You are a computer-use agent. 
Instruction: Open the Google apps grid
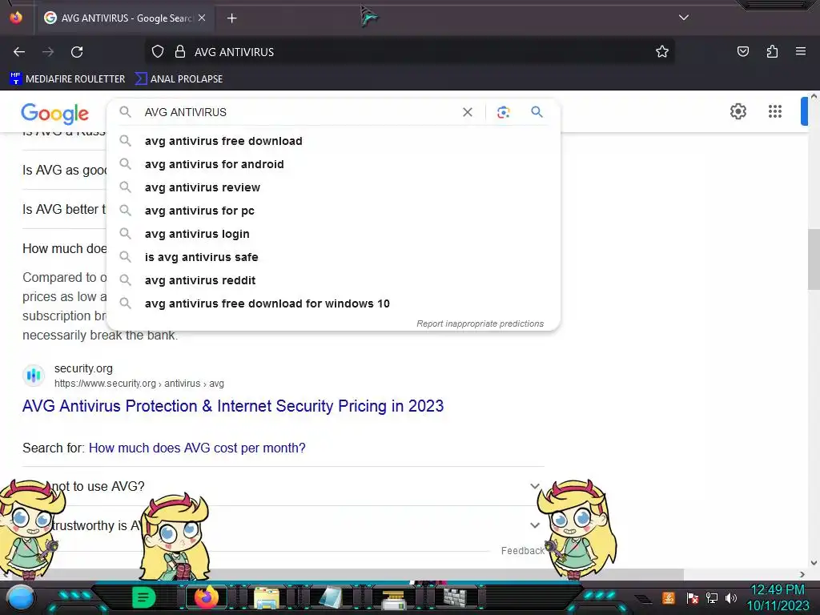click(x=774, y=111)
